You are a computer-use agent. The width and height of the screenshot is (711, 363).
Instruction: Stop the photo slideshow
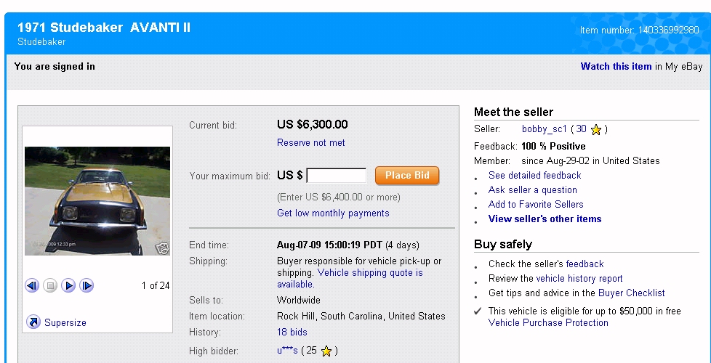click(x=50, y=286)
